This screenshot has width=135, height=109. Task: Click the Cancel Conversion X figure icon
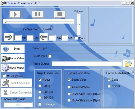click(6, 92)
